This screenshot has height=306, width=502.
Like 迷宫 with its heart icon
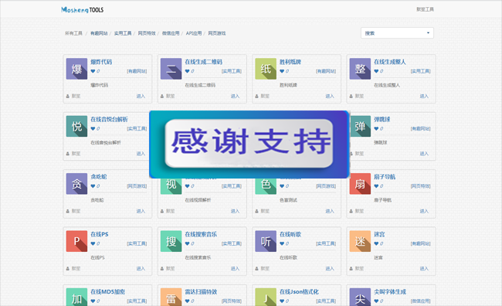click(x=377, y=243)
